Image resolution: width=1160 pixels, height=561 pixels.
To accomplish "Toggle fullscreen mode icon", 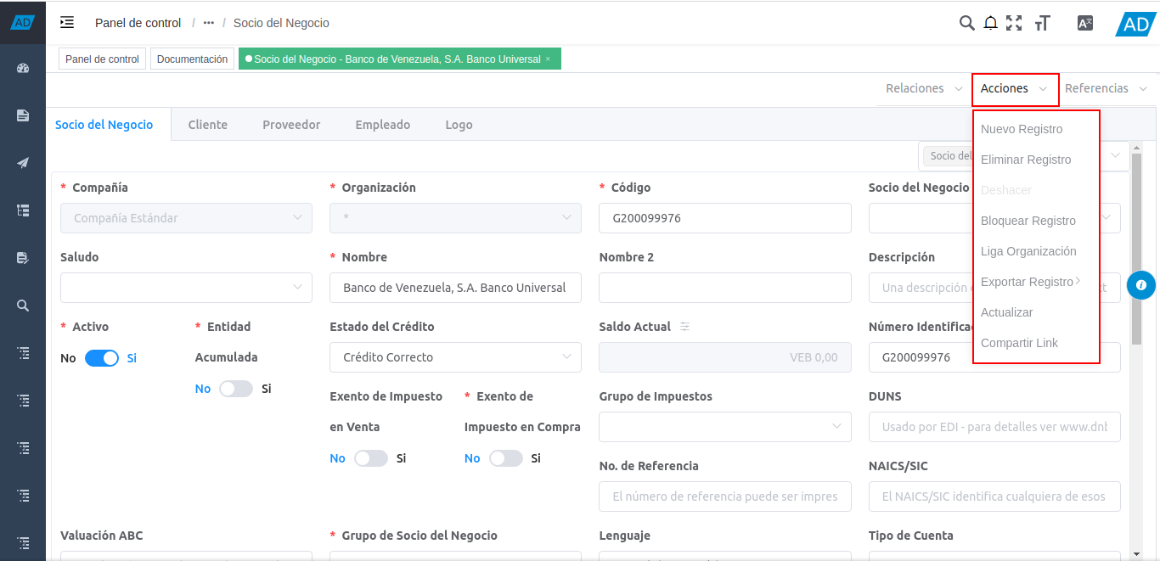I will pos(1014,23).
